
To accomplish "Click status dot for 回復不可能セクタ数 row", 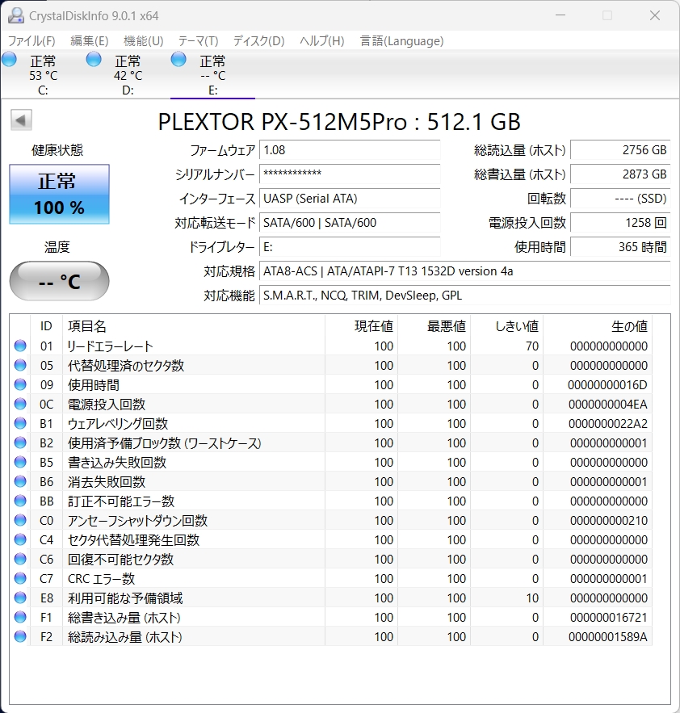I will point(20,559).
